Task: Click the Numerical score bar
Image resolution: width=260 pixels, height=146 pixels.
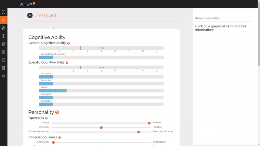Action: pos(46,77)
